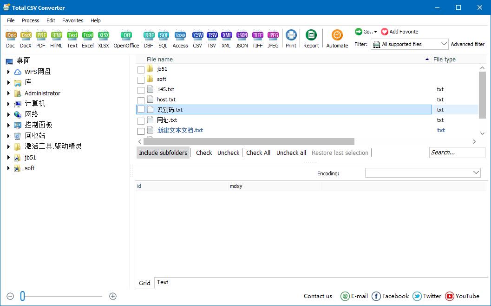Expand the 计算机 tree node
The image size is (491, 306).
pyautogui.click(x=8, y=104)
